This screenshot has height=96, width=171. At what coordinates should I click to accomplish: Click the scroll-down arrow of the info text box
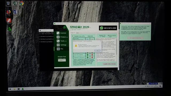click(116, 61)
